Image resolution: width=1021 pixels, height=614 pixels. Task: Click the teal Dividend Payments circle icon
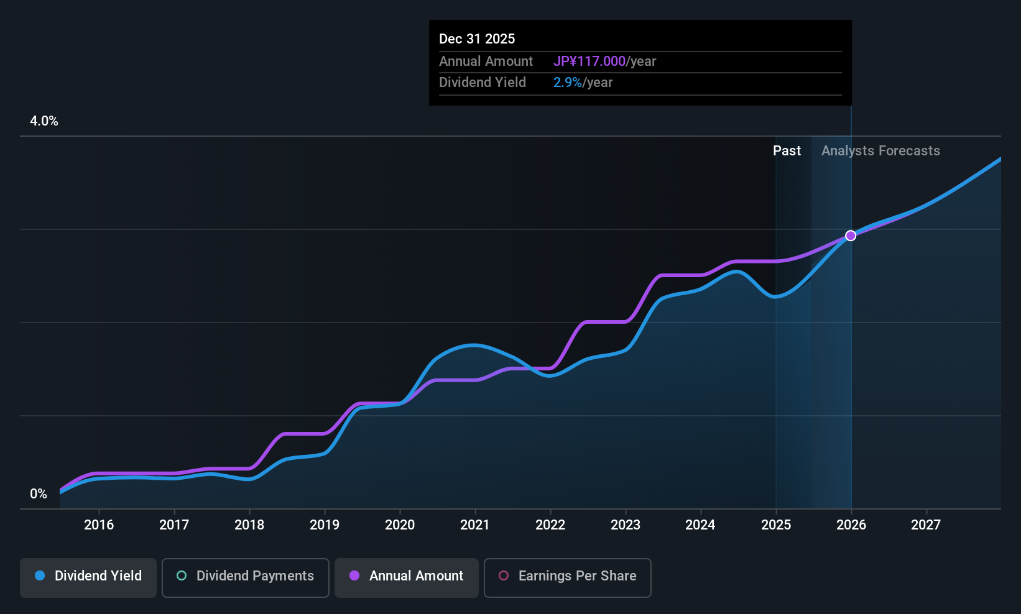[182, 575]
